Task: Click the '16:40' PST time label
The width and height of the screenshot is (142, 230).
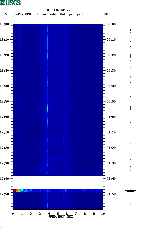Action: (x=4, y=86)
